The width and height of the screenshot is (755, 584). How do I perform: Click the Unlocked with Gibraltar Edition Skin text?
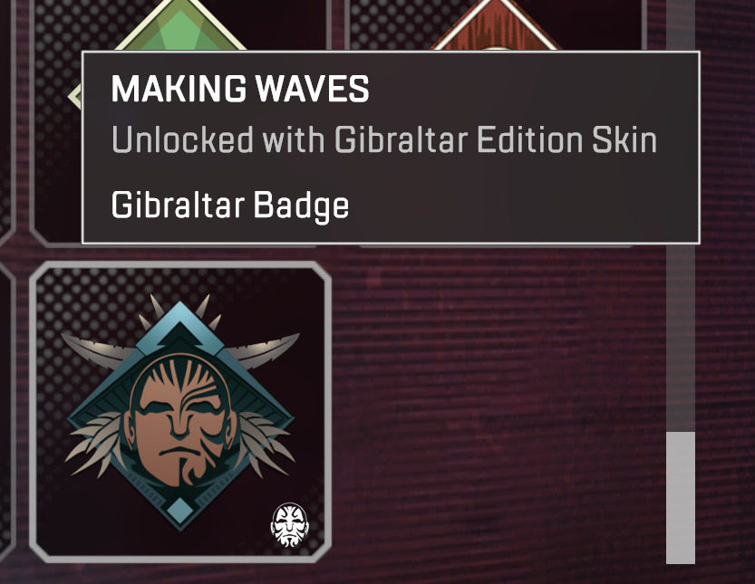point(383,140)
